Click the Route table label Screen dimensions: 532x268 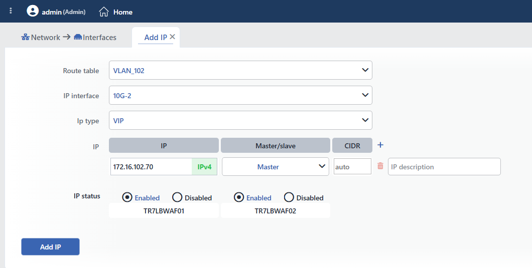(x=81, y=71)
